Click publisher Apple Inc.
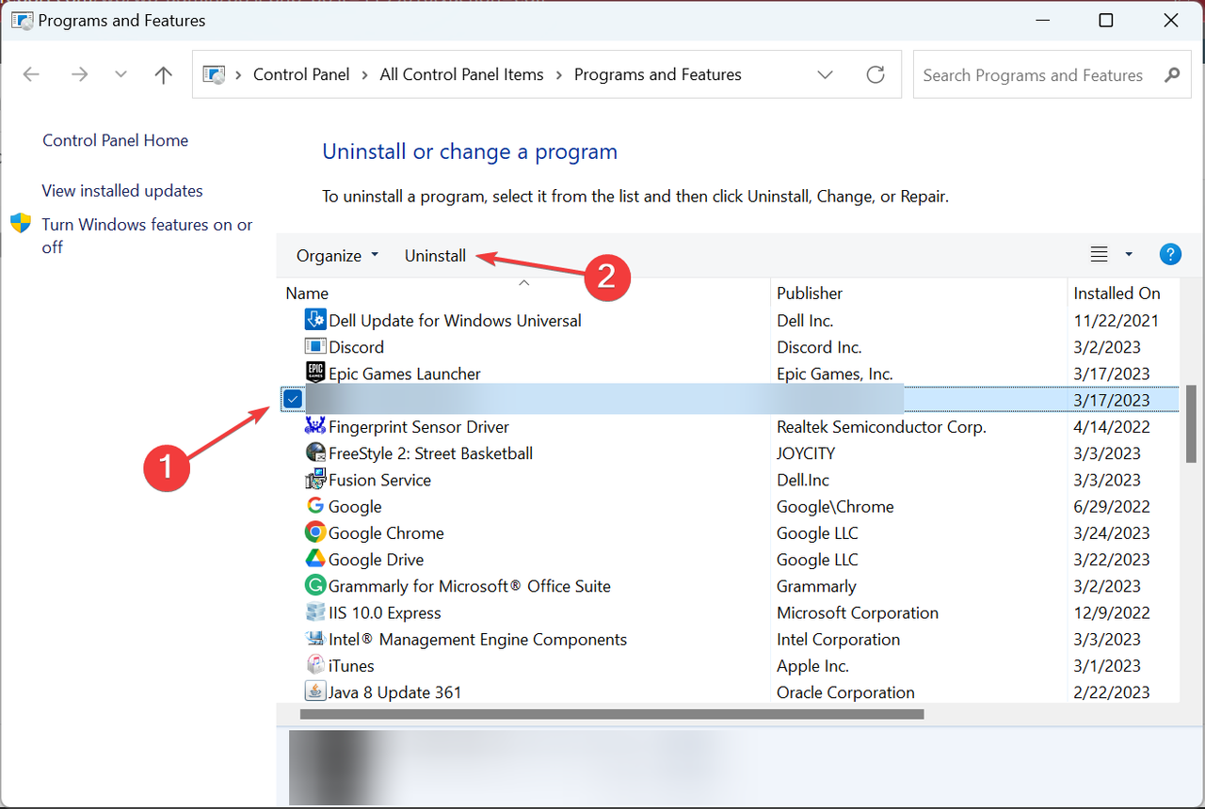The width and height of the screenshot is (1205, 809). coord(812,665)
